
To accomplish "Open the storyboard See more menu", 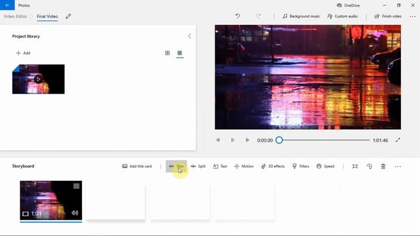I will 398,167.
